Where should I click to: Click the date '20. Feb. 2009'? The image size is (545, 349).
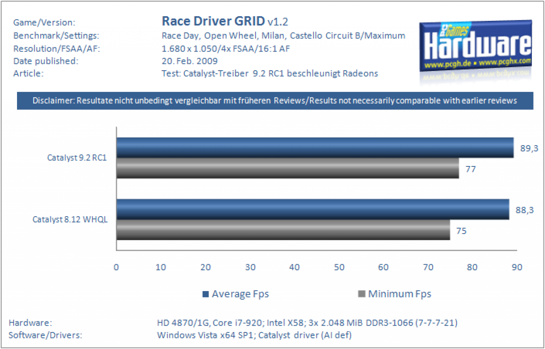click(189, 61)
